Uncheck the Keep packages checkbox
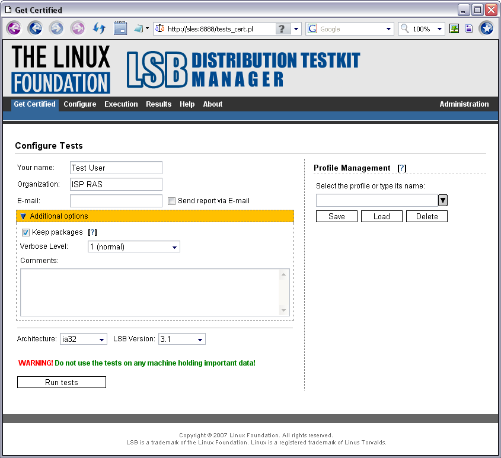 click(x=25, y=232)
